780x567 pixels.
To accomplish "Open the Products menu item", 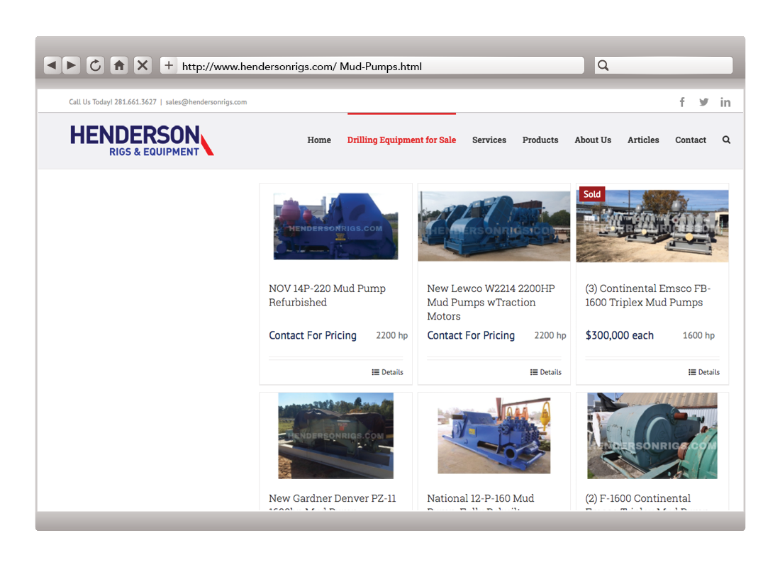I will pyautogui.click(x=540, y=140).
